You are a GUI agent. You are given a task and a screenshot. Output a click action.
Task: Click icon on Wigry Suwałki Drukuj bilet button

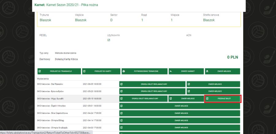coord(121,99)
